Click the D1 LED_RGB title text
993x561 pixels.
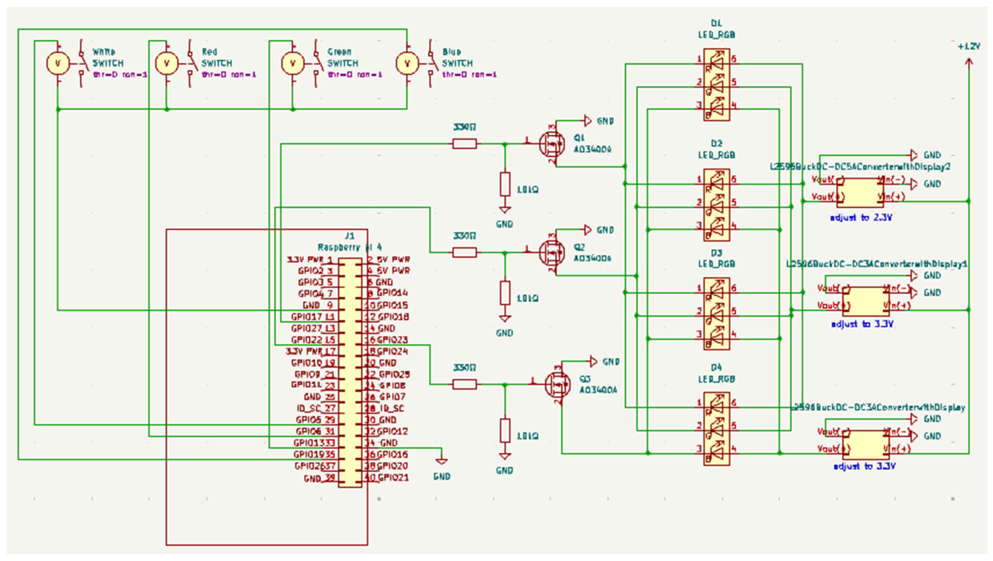(x=717, y=29)
